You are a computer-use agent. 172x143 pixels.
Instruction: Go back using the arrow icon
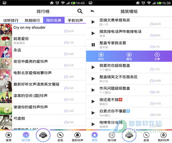point(92,11)
